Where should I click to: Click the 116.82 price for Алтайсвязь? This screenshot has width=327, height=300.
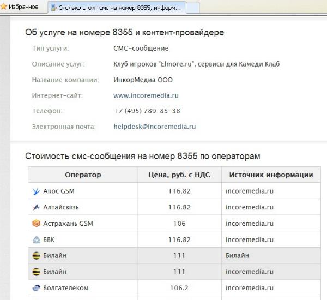[179, 207]
